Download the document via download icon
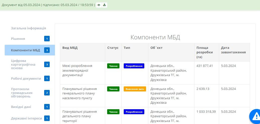The width and height of the screenshot is (260, 124). pos(104,5)
